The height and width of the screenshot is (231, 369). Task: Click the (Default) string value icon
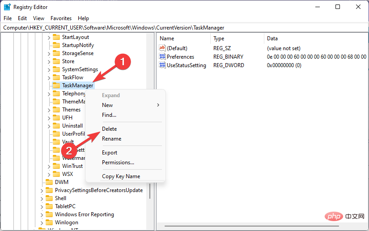162,48
